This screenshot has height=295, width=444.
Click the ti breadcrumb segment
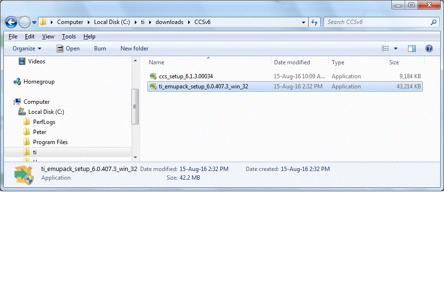pyautogui.click(x=143, y=22)
